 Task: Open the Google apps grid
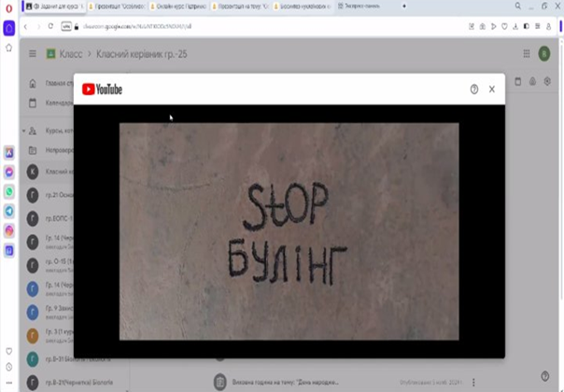pyautogui.click(x=527, y=54)
